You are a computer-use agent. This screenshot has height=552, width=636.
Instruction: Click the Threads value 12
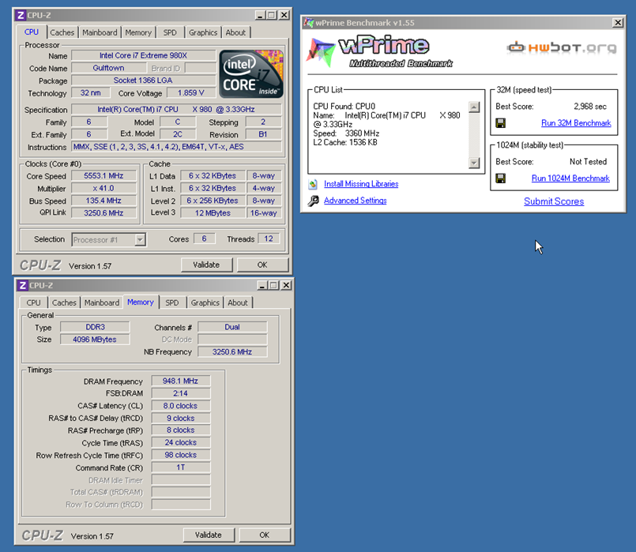[x=269, y=238]
